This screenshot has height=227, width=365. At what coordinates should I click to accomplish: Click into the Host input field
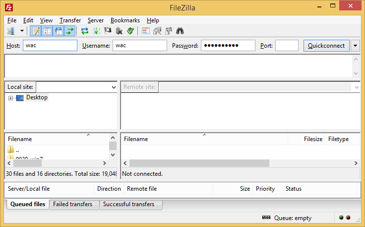pyautogui.click(x=50, y=45)
